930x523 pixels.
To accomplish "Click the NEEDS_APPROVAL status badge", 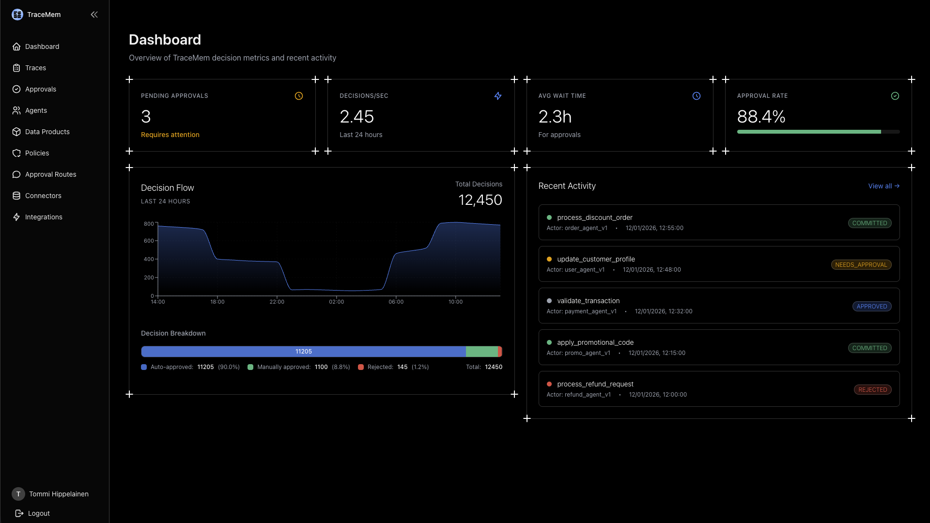I will (x=861, y=265).
